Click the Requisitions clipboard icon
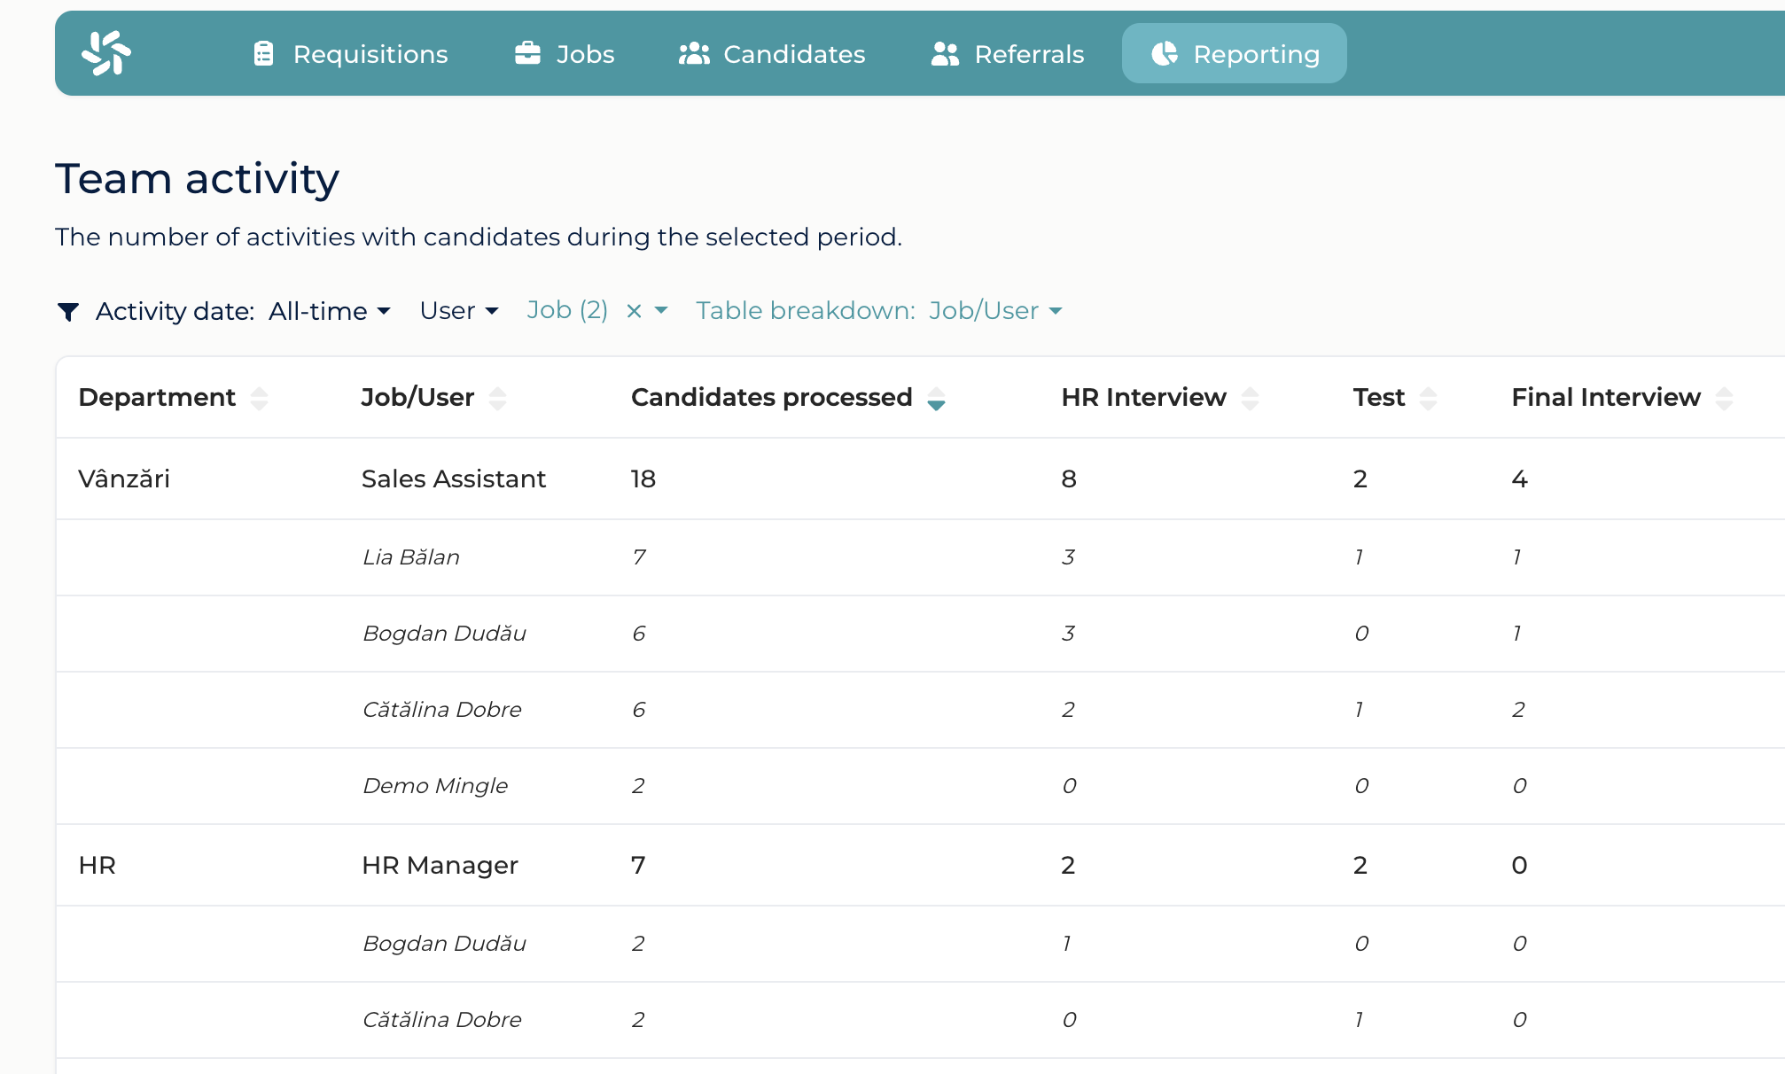 pos(263,54)
